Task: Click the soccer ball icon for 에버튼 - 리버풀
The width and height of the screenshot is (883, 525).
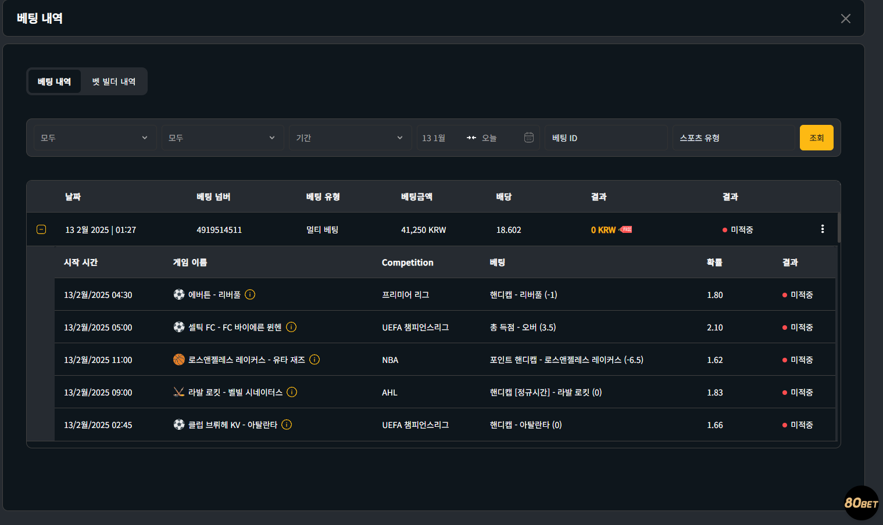Action: [179, 294]
